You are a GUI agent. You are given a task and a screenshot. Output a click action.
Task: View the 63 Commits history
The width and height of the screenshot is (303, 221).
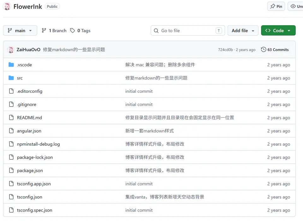[275, 50]
